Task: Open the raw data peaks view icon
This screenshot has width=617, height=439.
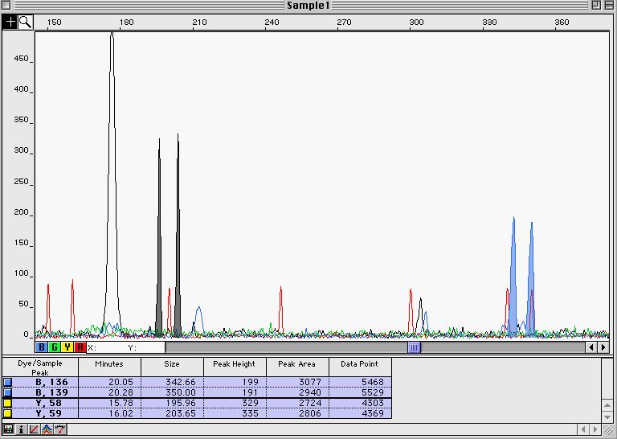Action: click(47, 429)
